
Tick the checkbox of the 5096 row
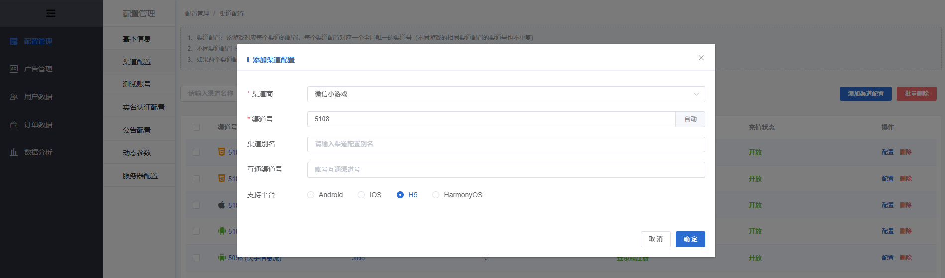click(x=196, y=258)
